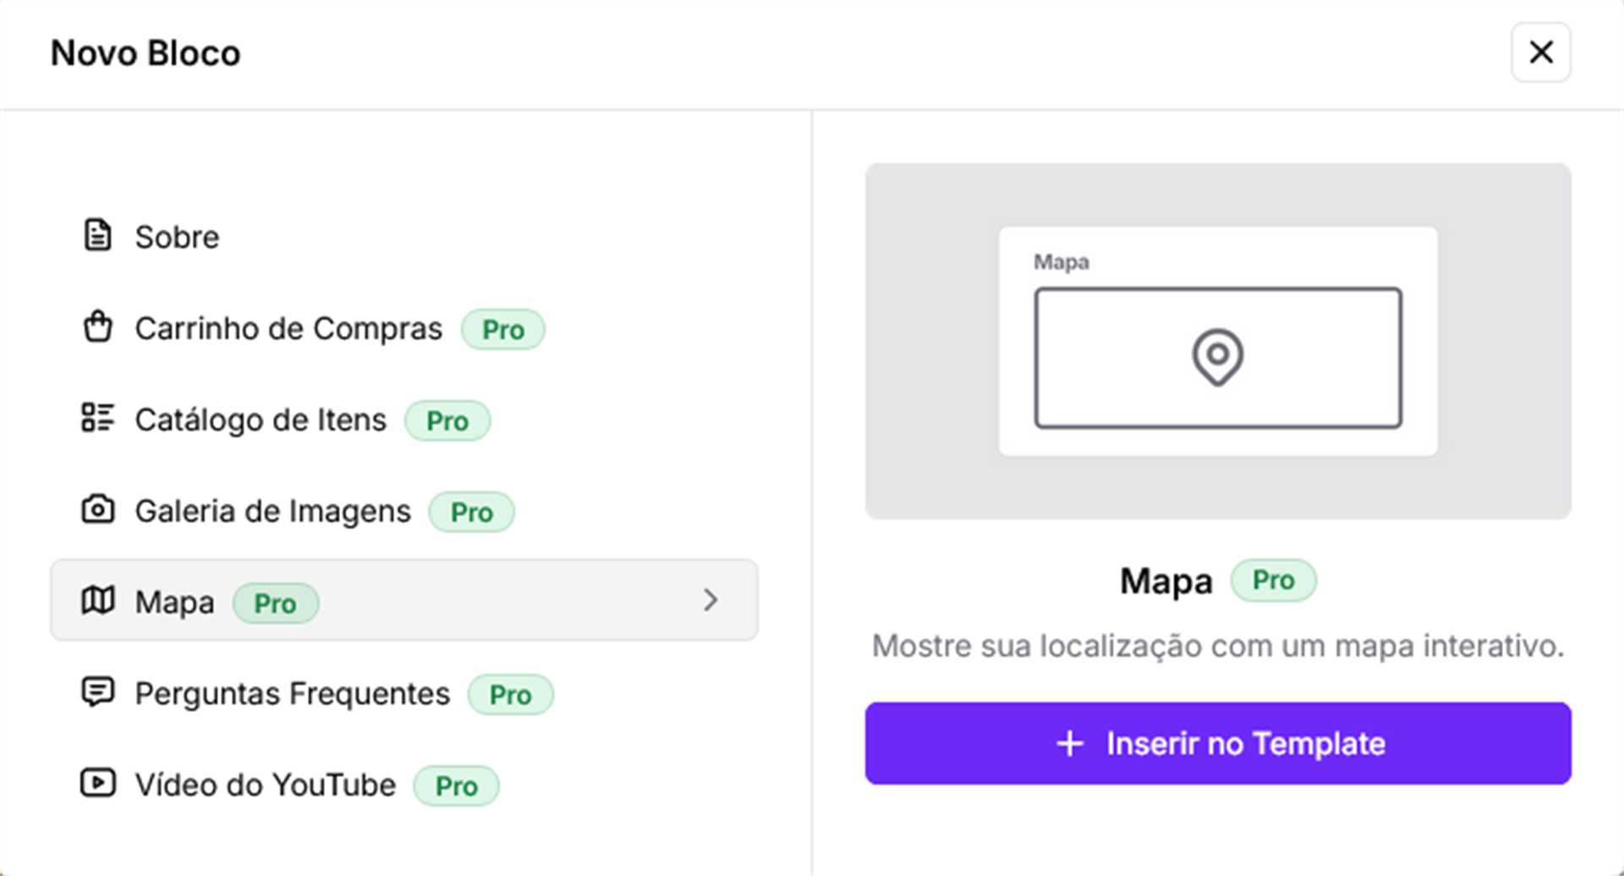
Task: Open the Galeria de Imagens block option
Action: 272,512
